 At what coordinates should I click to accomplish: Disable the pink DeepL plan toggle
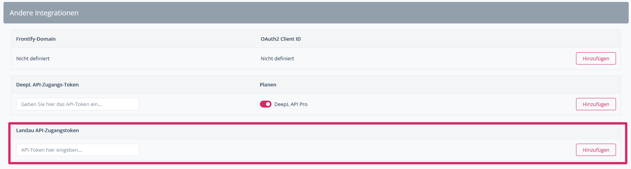[265, 104]
